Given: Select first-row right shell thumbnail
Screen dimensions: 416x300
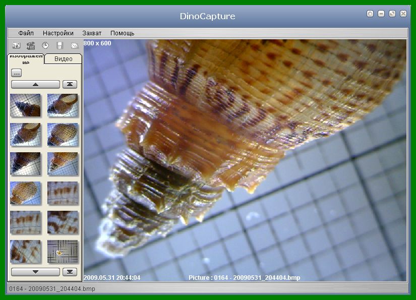Looking at the screenshot, I should [63, 105].
